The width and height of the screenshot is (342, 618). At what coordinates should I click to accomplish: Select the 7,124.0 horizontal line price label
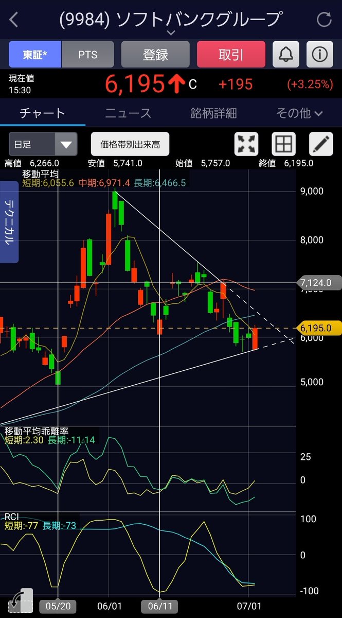pyautogui.click(x=319, y=283)
